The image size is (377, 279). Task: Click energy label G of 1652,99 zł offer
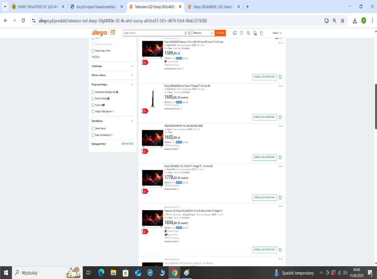point(145,151)
